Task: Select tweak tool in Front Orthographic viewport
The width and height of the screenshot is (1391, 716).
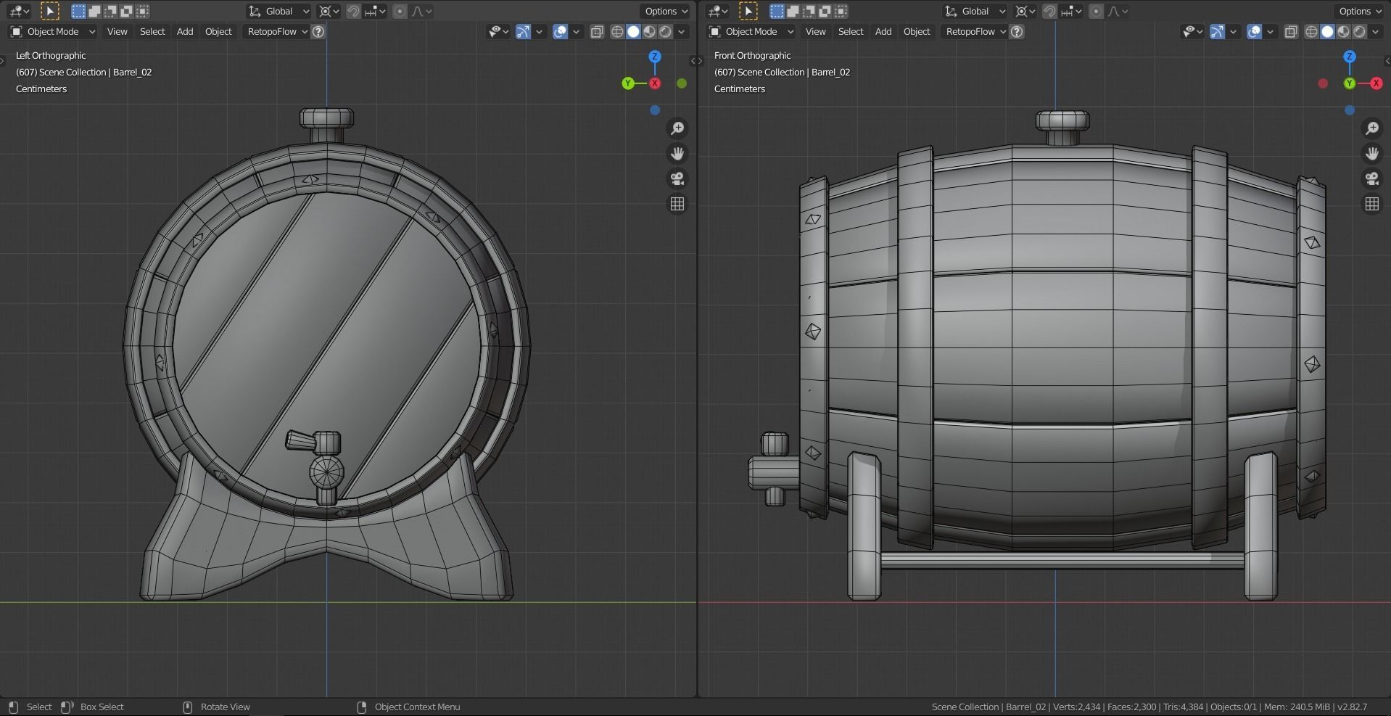Action: (x=748, y=11)
